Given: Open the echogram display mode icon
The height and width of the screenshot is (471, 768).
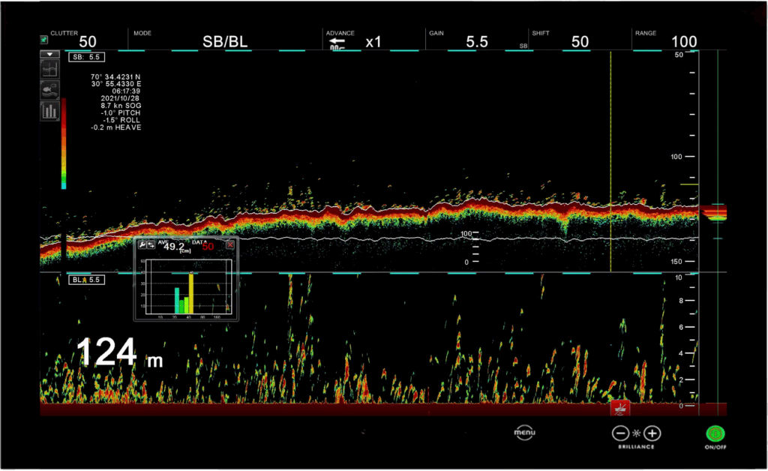Looking at the screenshot, I should 49,69.
